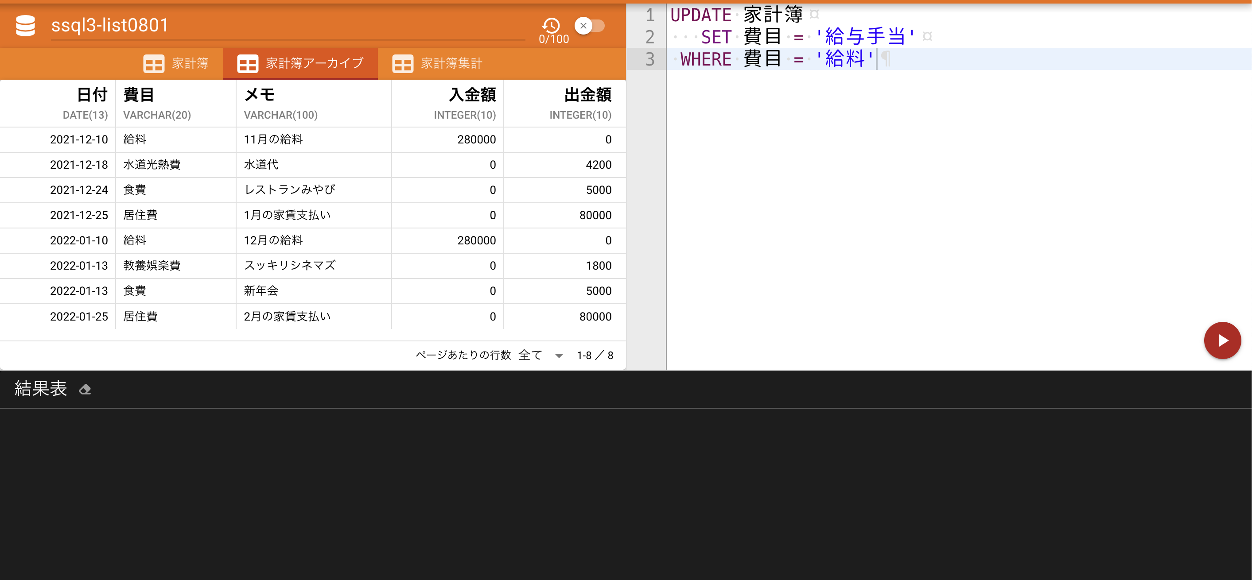Click the table icon on the 家計簿 tab

(x=154, y=63)
